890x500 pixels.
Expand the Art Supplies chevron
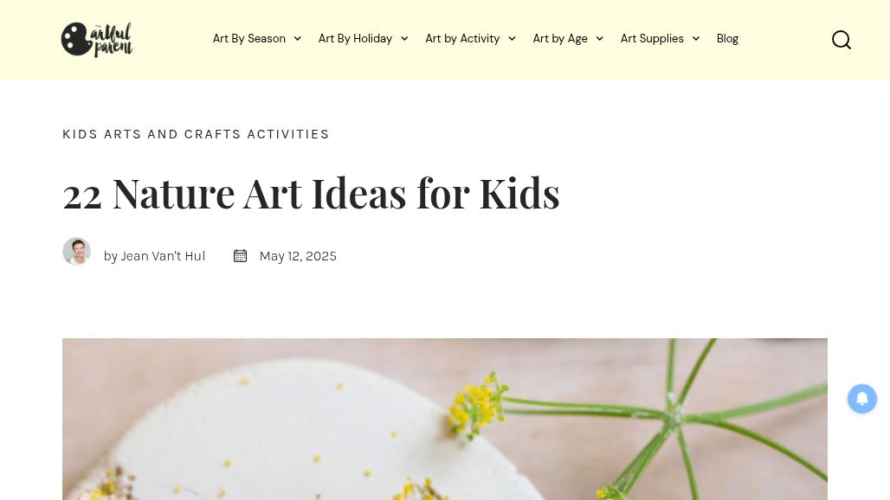[696, 39]
